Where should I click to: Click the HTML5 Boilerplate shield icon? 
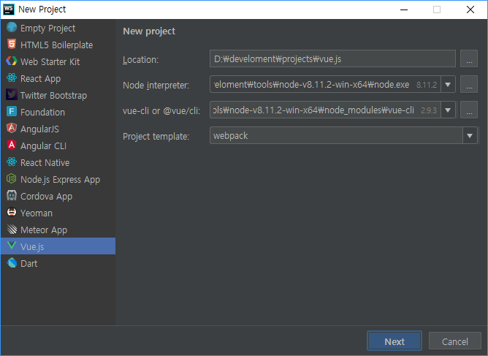coord(12,45)
